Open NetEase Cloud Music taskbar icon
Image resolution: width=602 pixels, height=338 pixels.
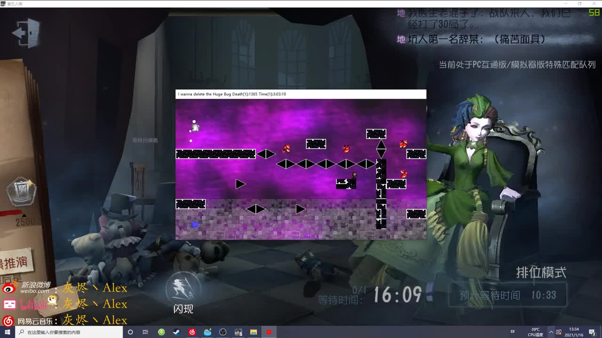coord(192,332)
